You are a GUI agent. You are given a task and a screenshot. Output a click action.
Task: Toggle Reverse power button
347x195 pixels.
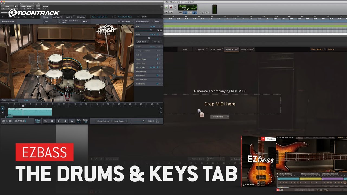pos(158,47)
